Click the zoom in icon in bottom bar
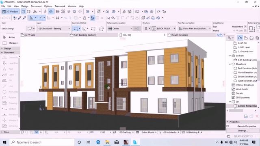 [x=31, y=132]
